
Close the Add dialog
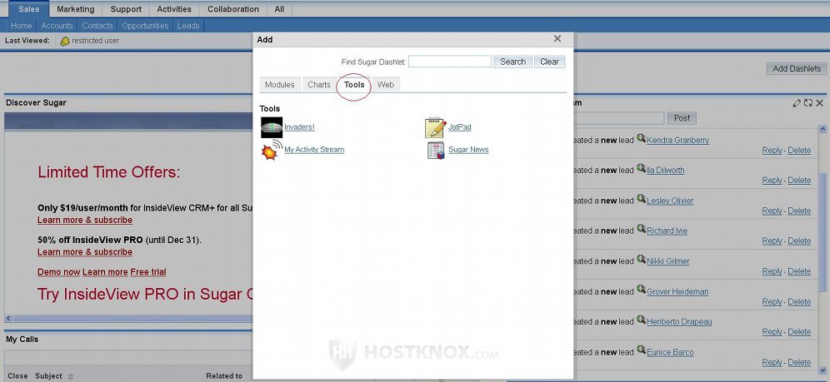click(557, 38)
